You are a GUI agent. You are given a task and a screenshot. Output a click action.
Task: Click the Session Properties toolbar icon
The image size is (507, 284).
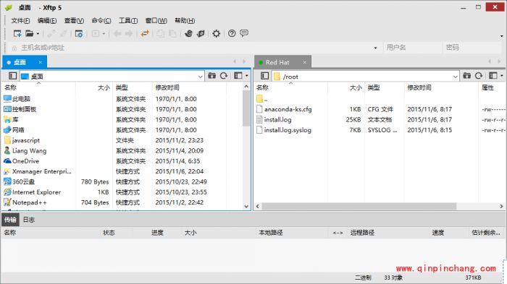pos(79,33)
